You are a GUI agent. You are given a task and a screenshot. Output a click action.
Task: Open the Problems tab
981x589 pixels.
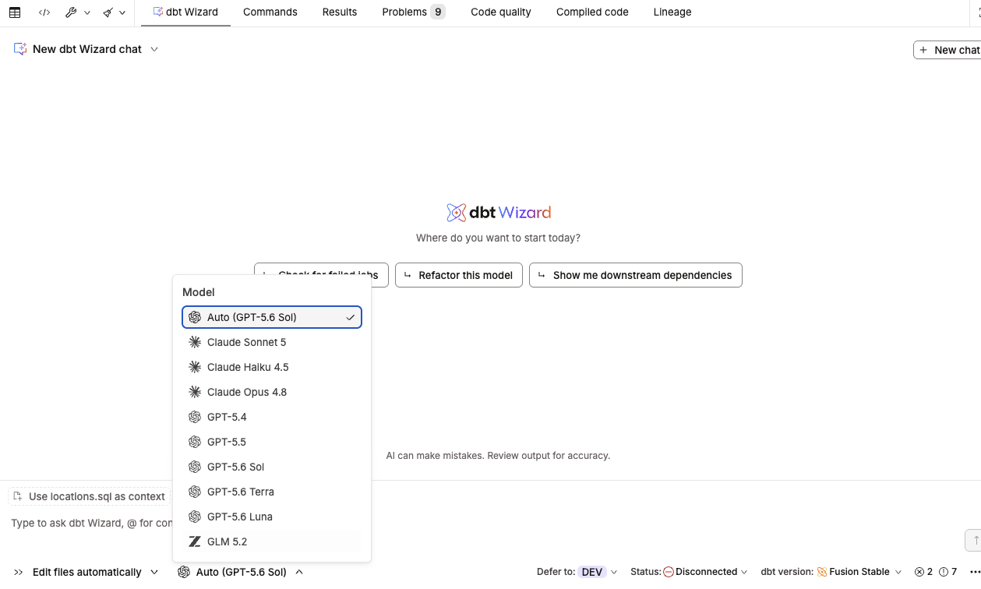(413, 12)
